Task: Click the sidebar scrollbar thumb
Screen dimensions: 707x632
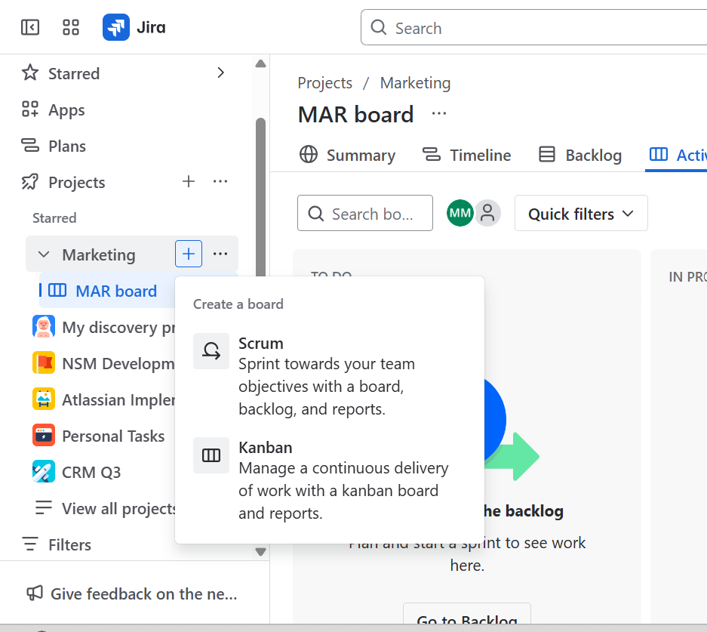Action: (x=260, y=196)
